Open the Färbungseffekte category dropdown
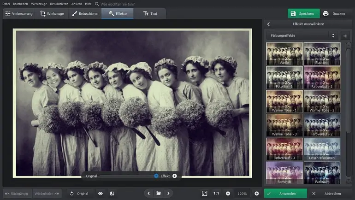 [302, 36]
